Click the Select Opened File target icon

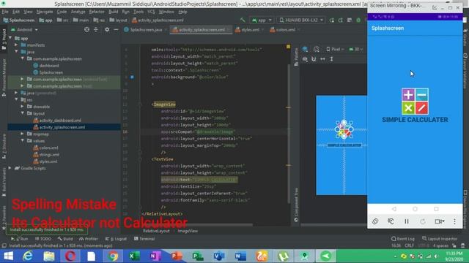tap(86, 29)
